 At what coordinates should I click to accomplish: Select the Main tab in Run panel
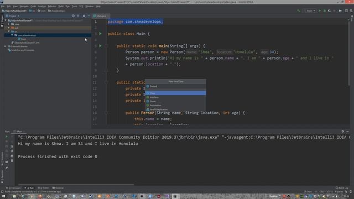[x=19, y=132]
